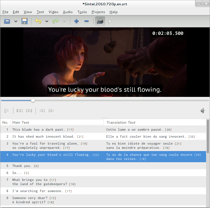Redo the last undone action
Viewport: 210px width, 208px height.
(55, 21)
